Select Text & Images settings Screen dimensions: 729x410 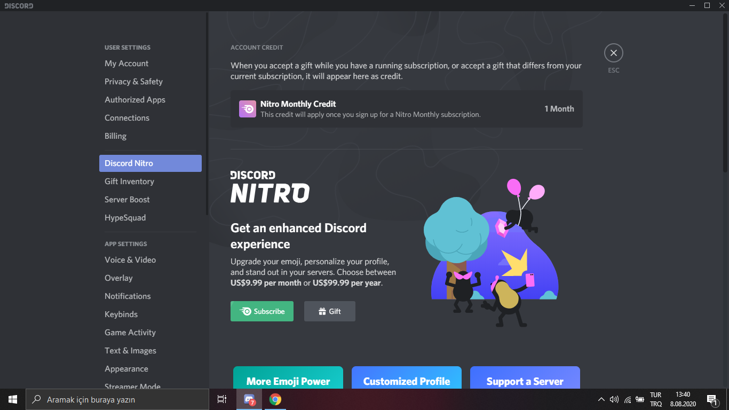[x=150, y=351]
